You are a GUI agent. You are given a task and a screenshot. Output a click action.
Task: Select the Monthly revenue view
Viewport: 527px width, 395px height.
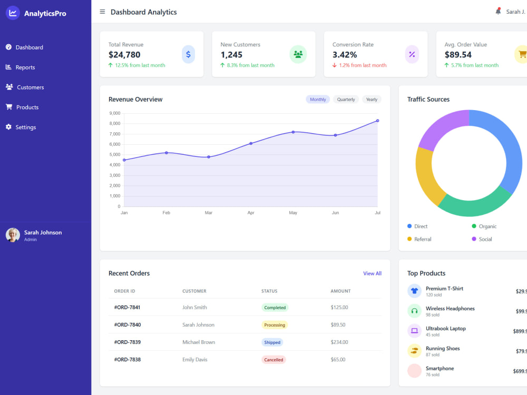pos(318,100)
